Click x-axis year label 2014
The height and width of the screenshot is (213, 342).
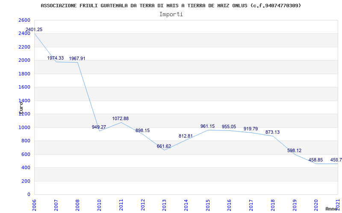(186, 205)
